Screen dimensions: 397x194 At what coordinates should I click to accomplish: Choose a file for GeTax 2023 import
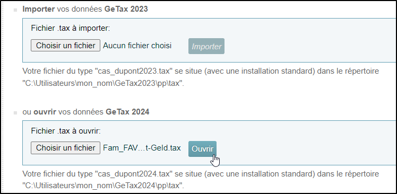[66, 46]
